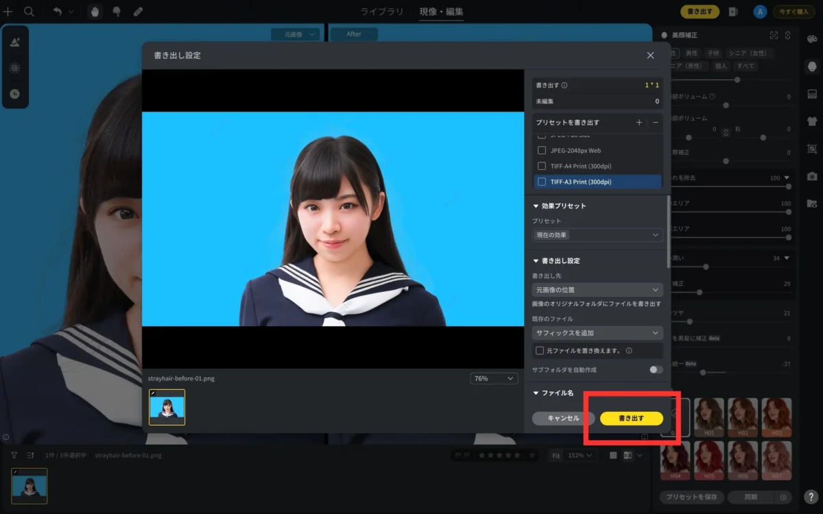This screenshot has height=514, width=823.
Task: Click the person-with-sparkle AI tool in left sidebar
Action: coord(15,42)
